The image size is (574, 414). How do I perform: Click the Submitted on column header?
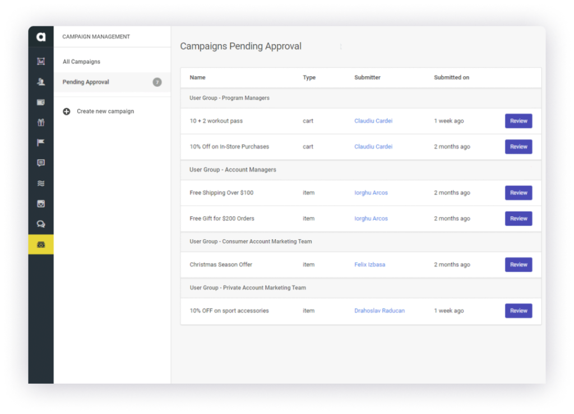(x=451, y=77)
